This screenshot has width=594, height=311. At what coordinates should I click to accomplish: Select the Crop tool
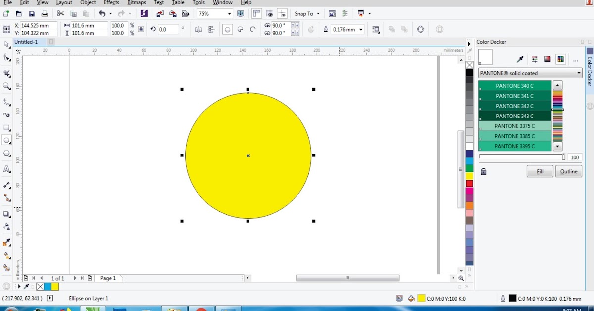tap(6, 73)
